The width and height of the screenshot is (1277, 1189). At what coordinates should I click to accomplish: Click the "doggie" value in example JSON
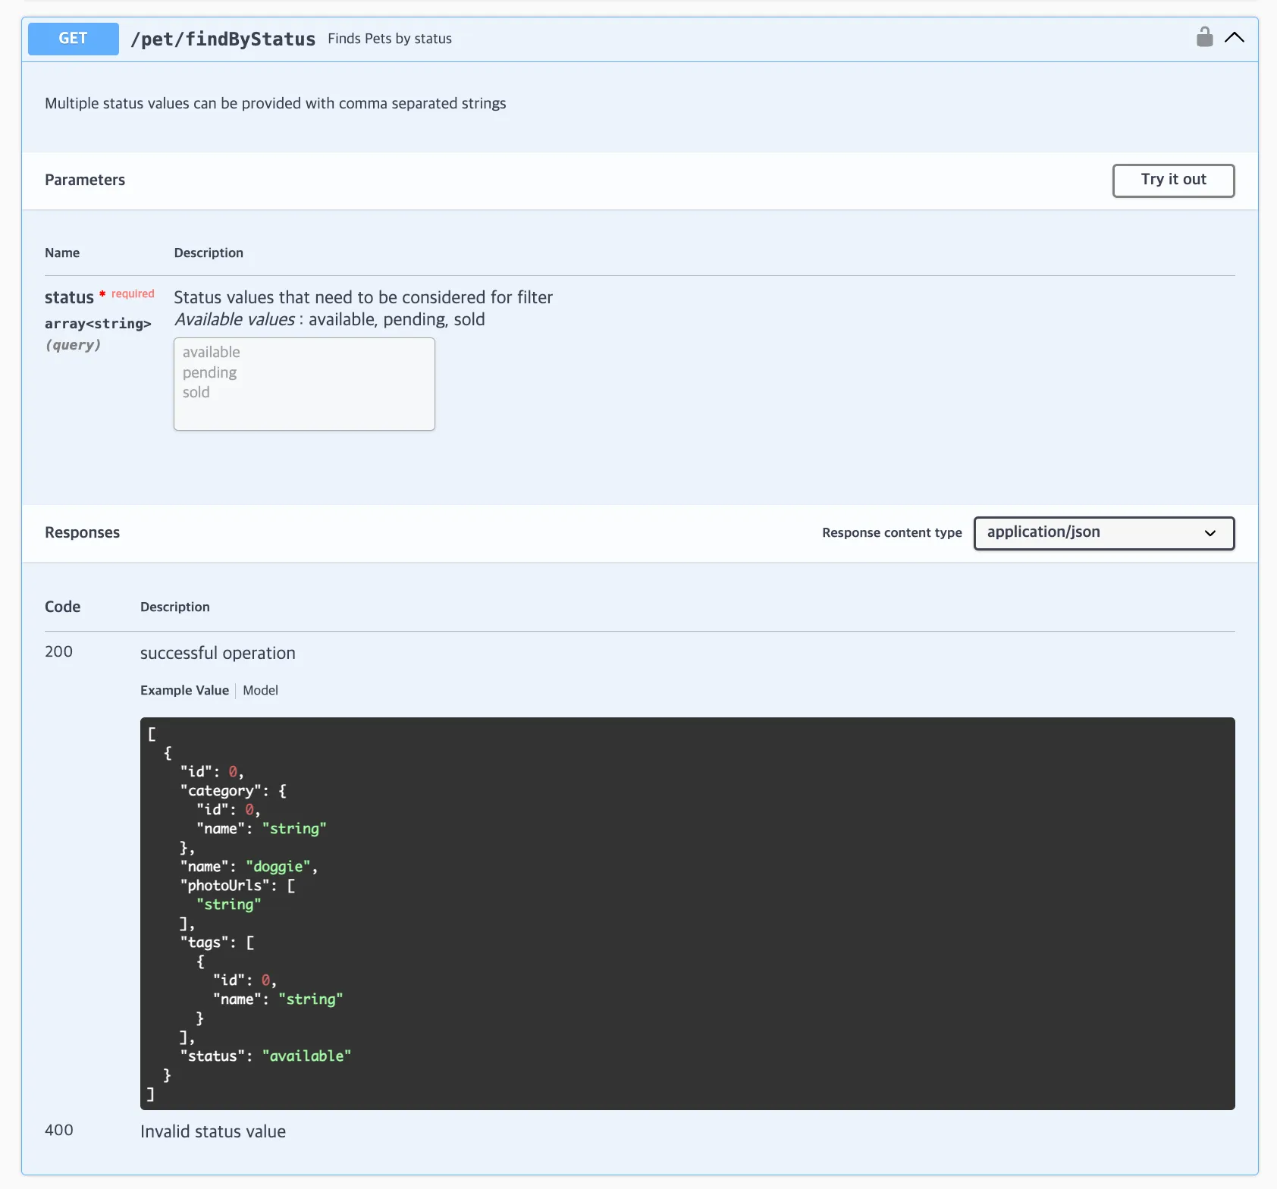pos(278,867)
